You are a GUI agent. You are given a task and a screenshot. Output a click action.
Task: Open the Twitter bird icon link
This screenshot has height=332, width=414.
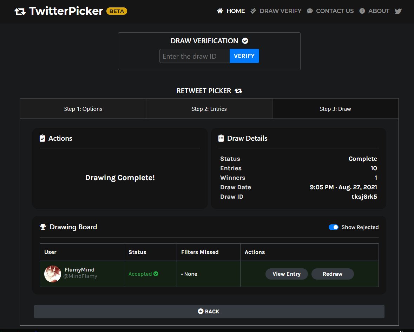(398, 11)
